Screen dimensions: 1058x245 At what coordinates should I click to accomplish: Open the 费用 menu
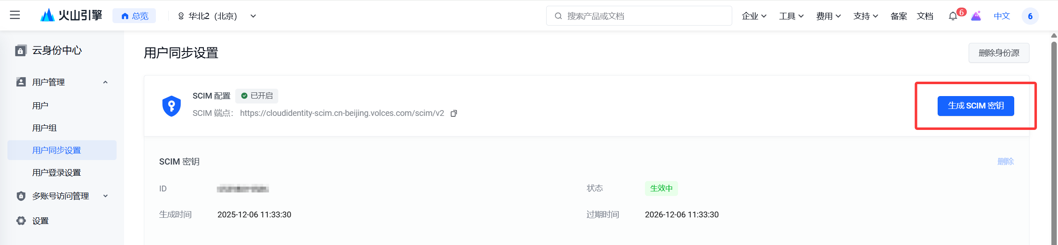coord(828,16)
